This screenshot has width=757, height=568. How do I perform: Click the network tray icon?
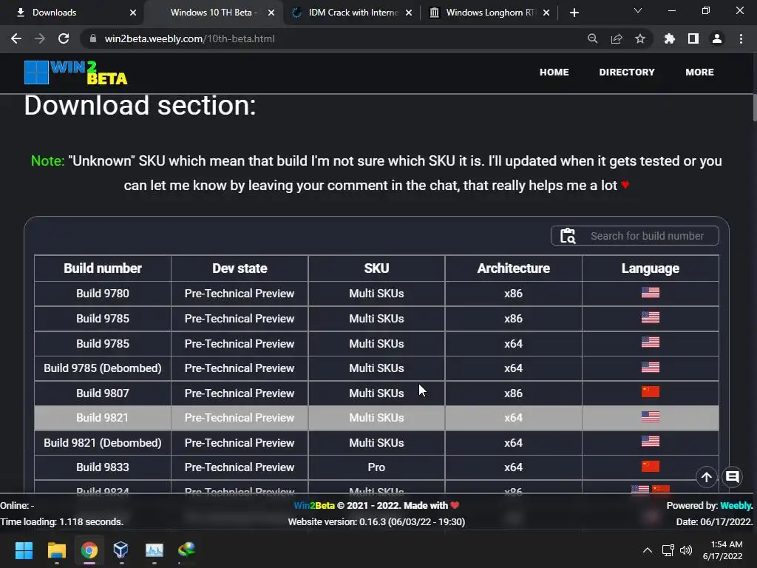668,550
